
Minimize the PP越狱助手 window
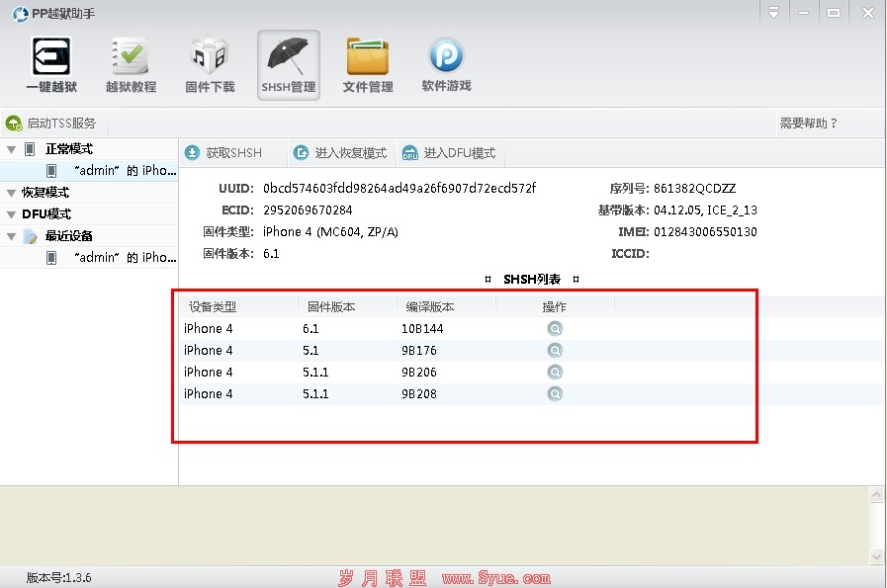coord(803,13)
